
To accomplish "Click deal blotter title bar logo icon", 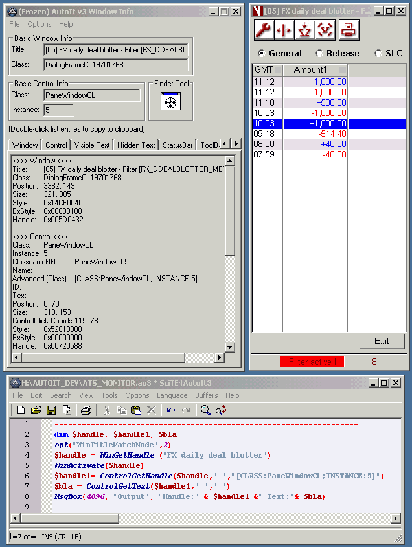I will click(x=258, y=11).
